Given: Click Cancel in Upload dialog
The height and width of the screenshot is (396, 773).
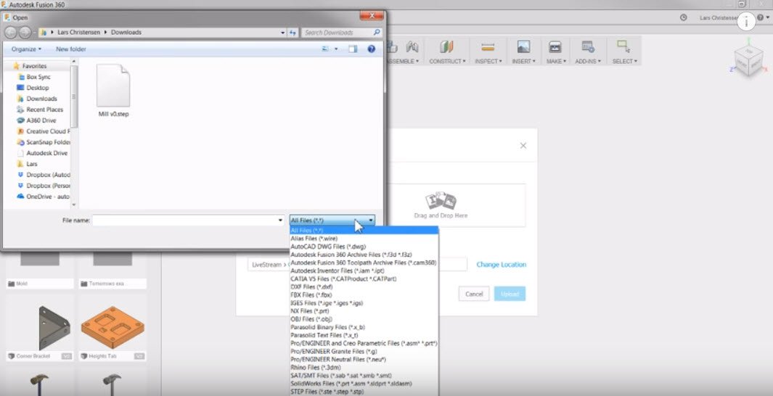Looking at the screenshot, I should [474, 294].
